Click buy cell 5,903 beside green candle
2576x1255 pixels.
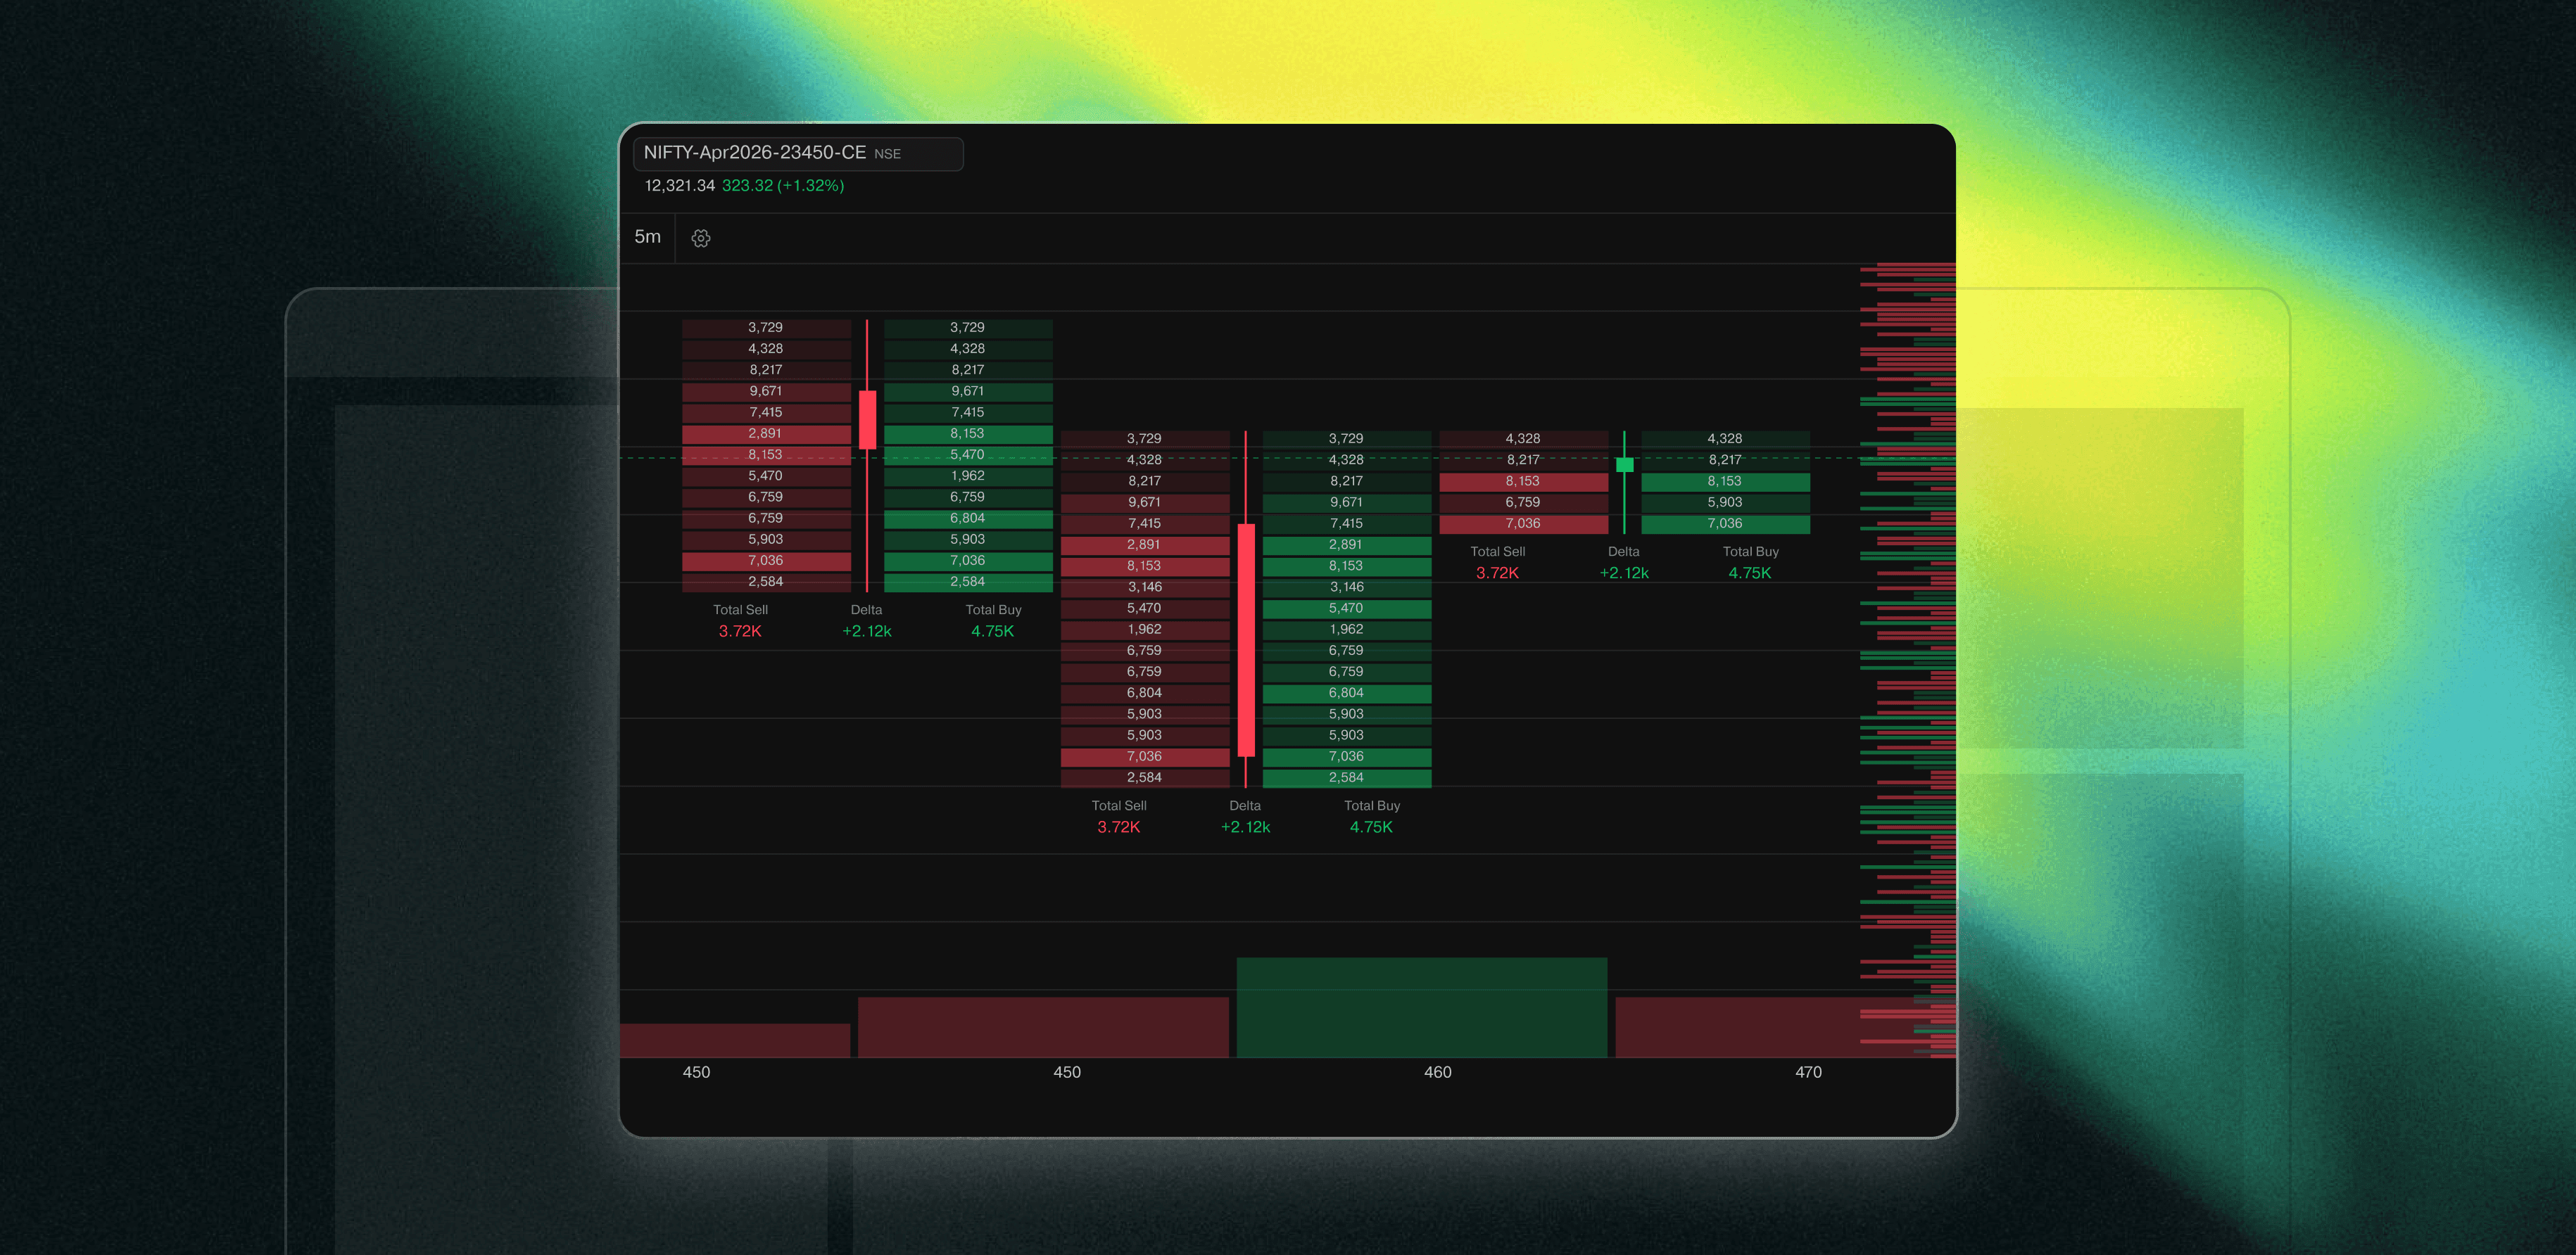[x=1725, y=502]
